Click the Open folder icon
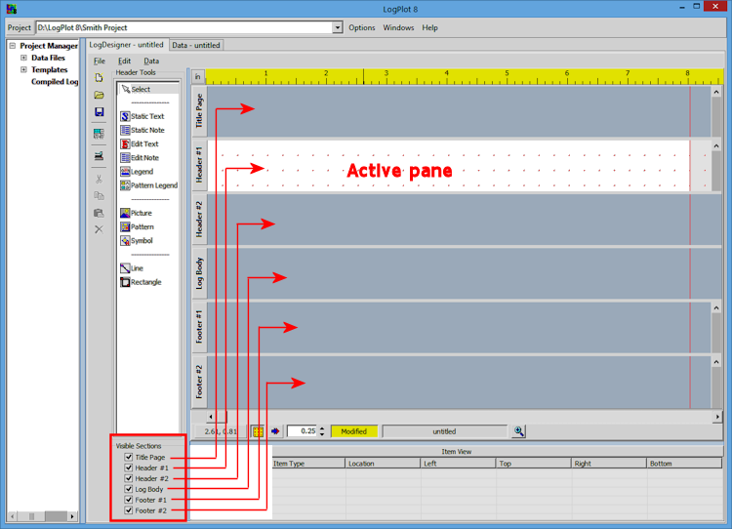The width and height of the screenshot is (732, 529). coord(99,95)
